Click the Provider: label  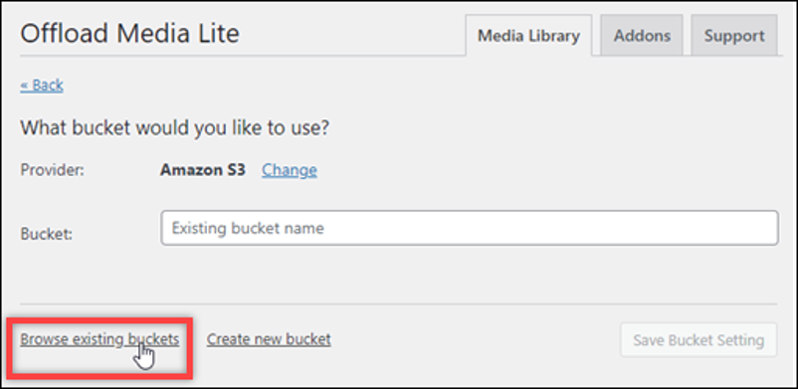[x=52, y=169]
